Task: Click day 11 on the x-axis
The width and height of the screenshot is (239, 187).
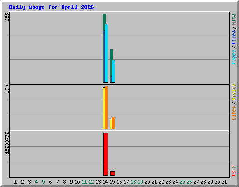Action: 84,182
